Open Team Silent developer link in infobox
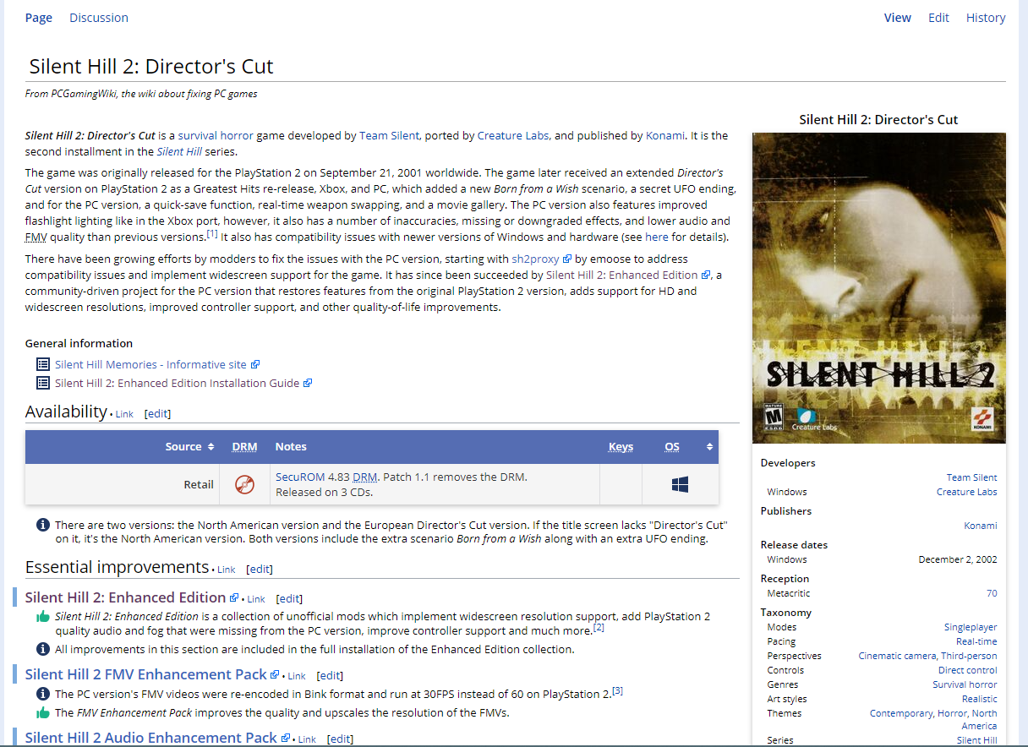1028x747 pixels. click(971, 477)
